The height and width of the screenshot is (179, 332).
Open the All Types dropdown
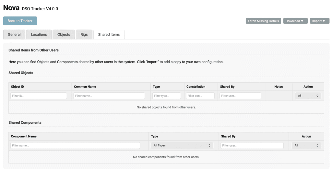tap(182, 145)
